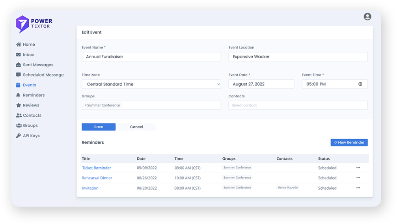Open Scheduled Message from the sidebar

pos(43,75)
